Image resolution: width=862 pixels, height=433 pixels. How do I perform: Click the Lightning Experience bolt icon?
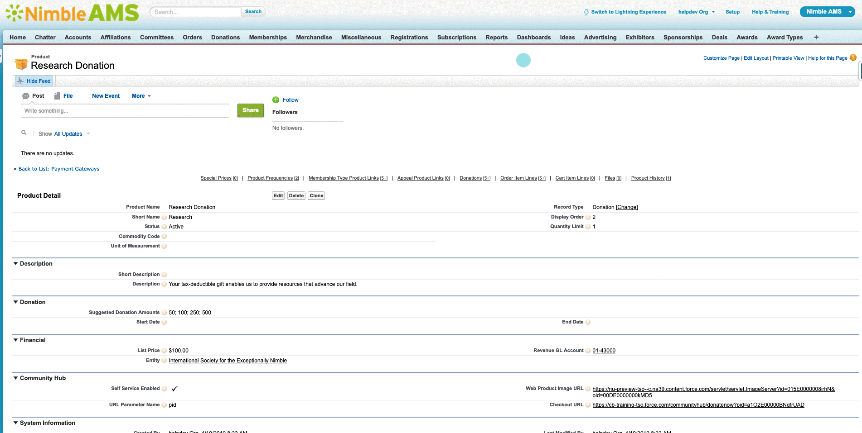pyautogui.click(x=586, y=12)
